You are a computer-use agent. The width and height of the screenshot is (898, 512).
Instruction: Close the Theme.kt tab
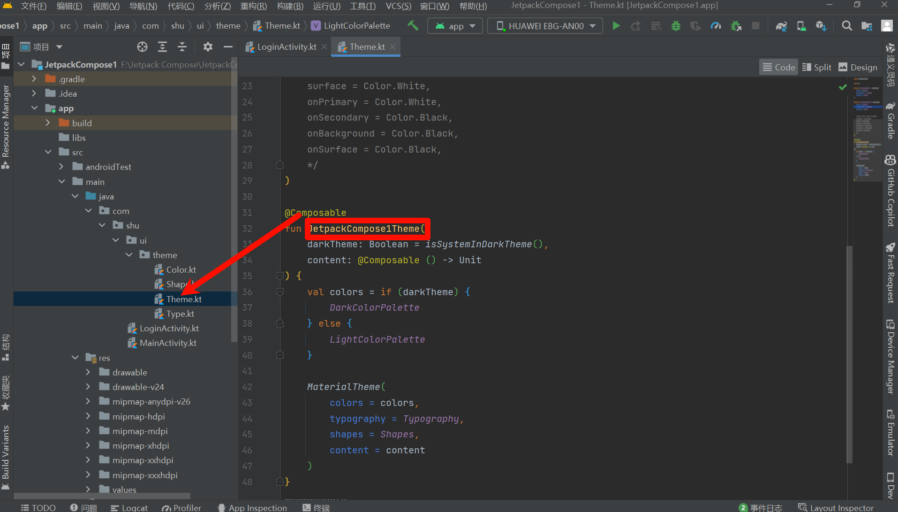[392, 46]
